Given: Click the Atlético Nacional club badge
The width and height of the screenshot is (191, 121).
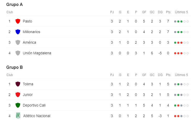Looking at the screenshot, I should coord(18,116).
